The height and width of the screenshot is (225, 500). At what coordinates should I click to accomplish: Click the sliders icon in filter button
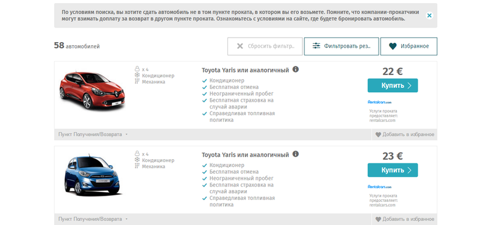coord(316,46)
